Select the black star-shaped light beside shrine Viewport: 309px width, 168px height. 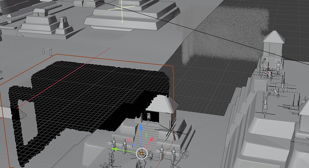tap(170, 130)
